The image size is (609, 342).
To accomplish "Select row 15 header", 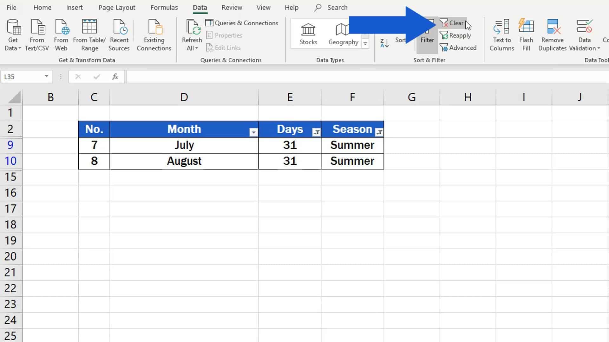I will point(11,177).
